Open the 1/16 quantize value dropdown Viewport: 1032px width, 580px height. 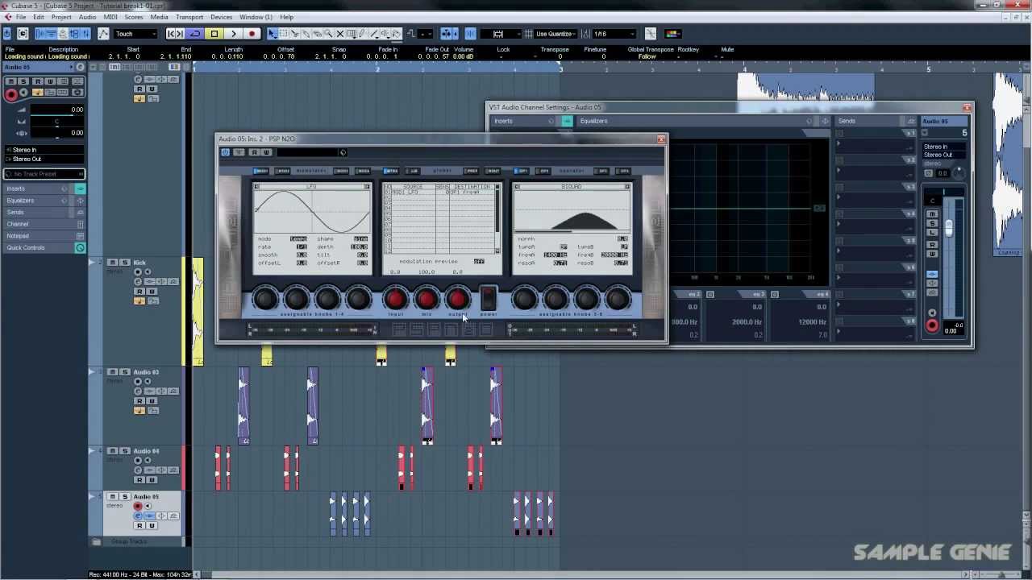point(614,34)
